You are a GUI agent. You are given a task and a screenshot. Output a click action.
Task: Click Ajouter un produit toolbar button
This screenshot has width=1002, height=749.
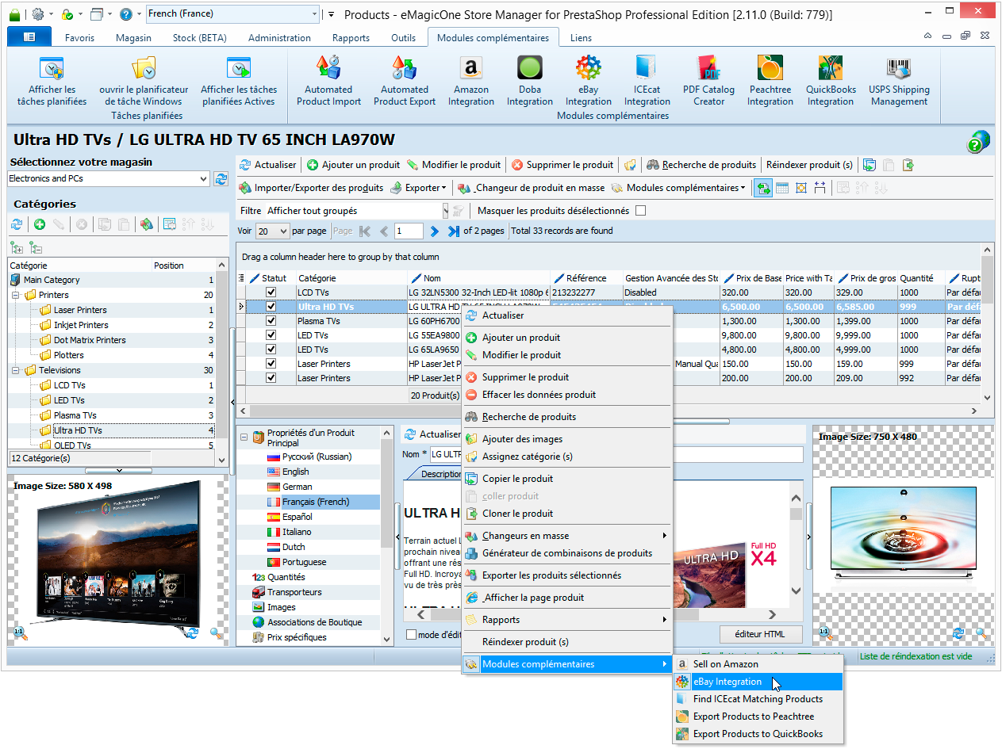353,165
